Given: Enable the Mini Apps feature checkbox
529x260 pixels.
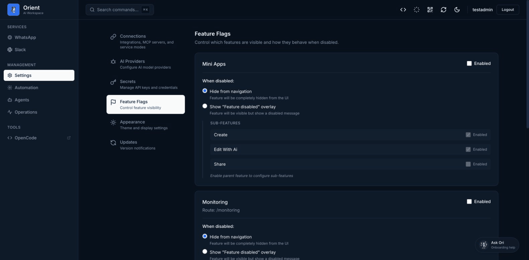Looking at the screenshot, I should (x=469, y=64).
